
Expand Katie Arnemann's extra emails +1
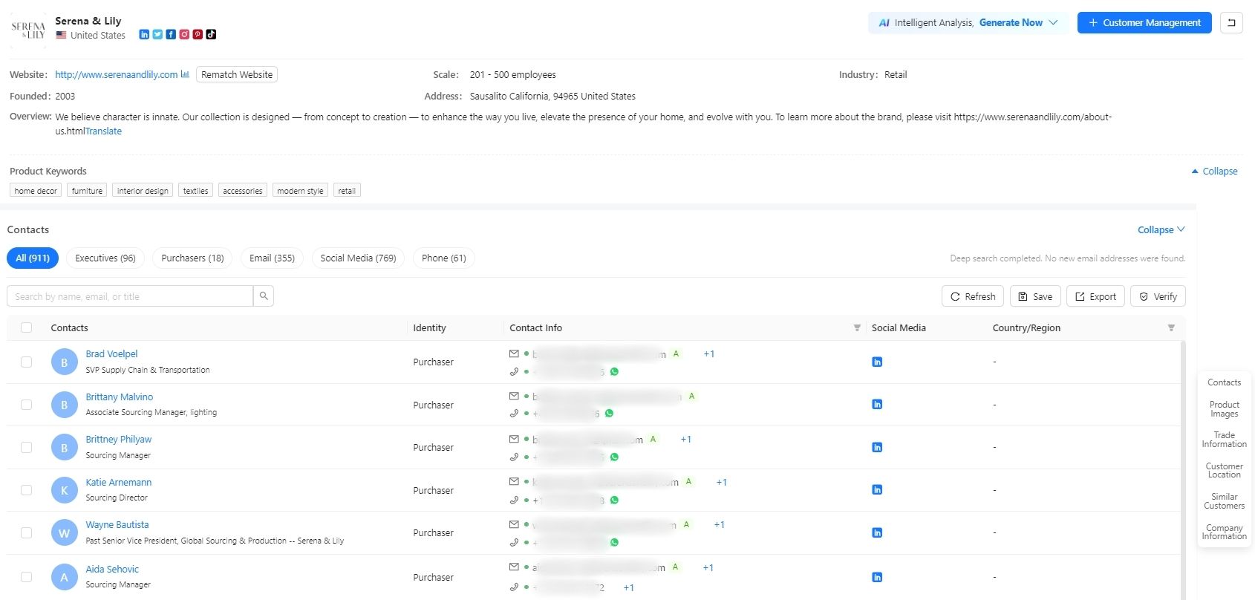coord(722,483)
